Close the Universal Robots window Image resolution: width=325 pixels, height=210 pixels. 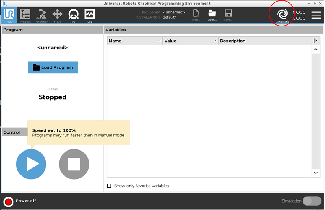point(320,3)
